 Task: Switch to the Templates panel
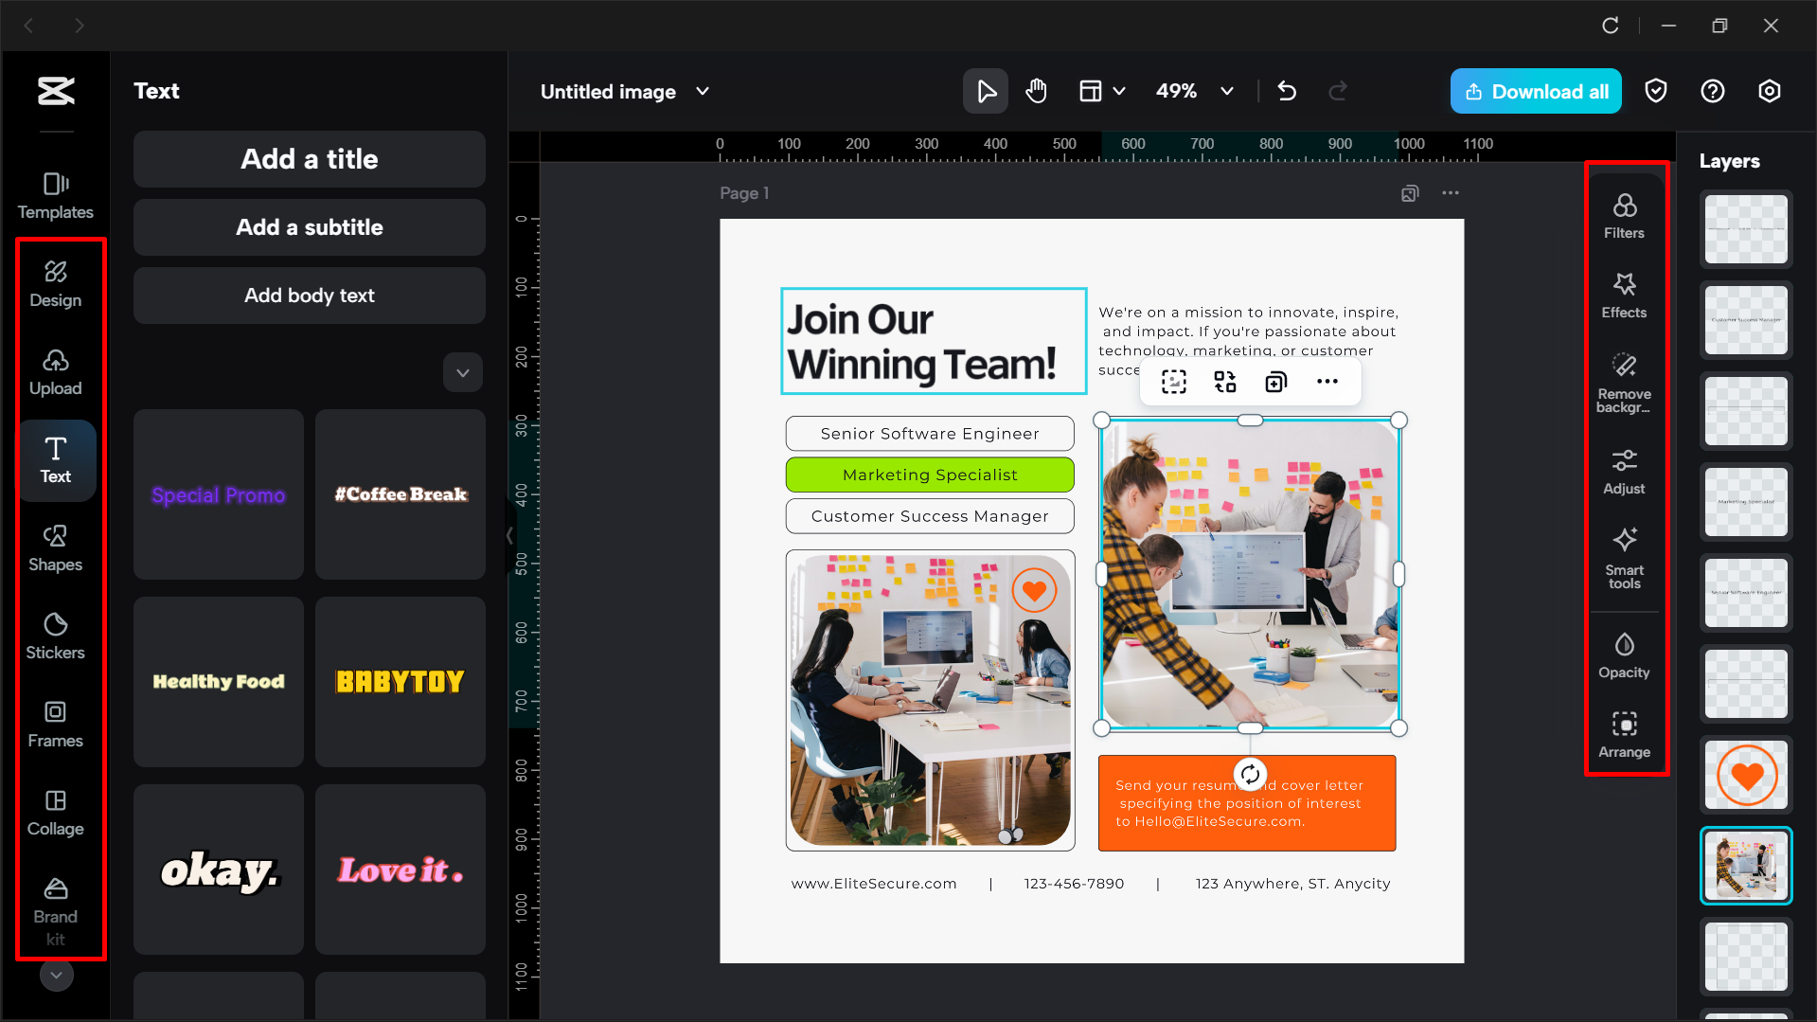pos(56,194)
